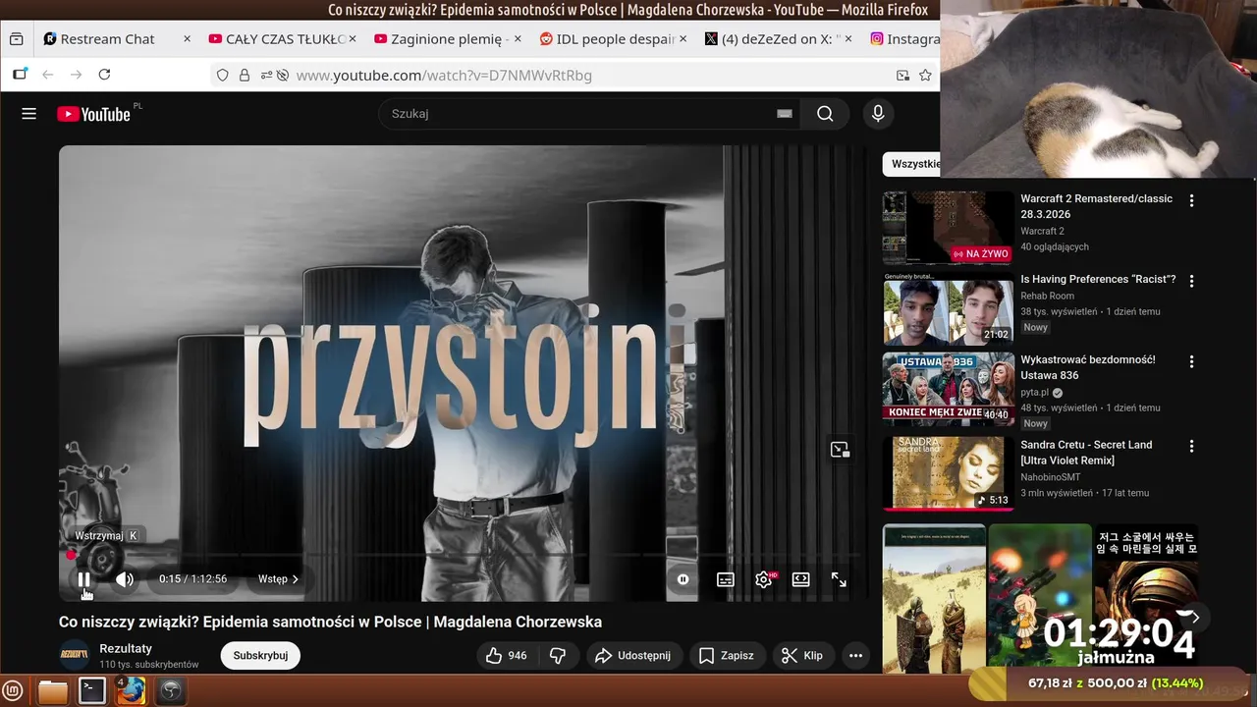Open Is Having Preferences Racist video title
This screenshot has width=1257, height=707.
point(1098,279)
